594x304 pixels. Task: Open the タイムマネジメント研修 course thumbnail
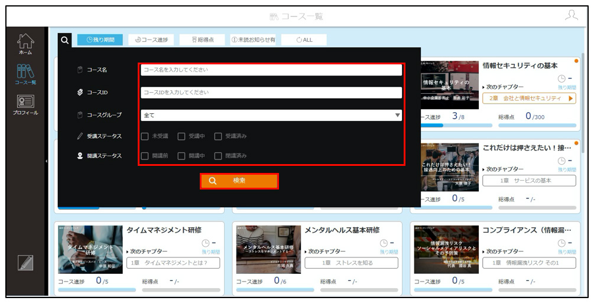[x=90, y=250]
